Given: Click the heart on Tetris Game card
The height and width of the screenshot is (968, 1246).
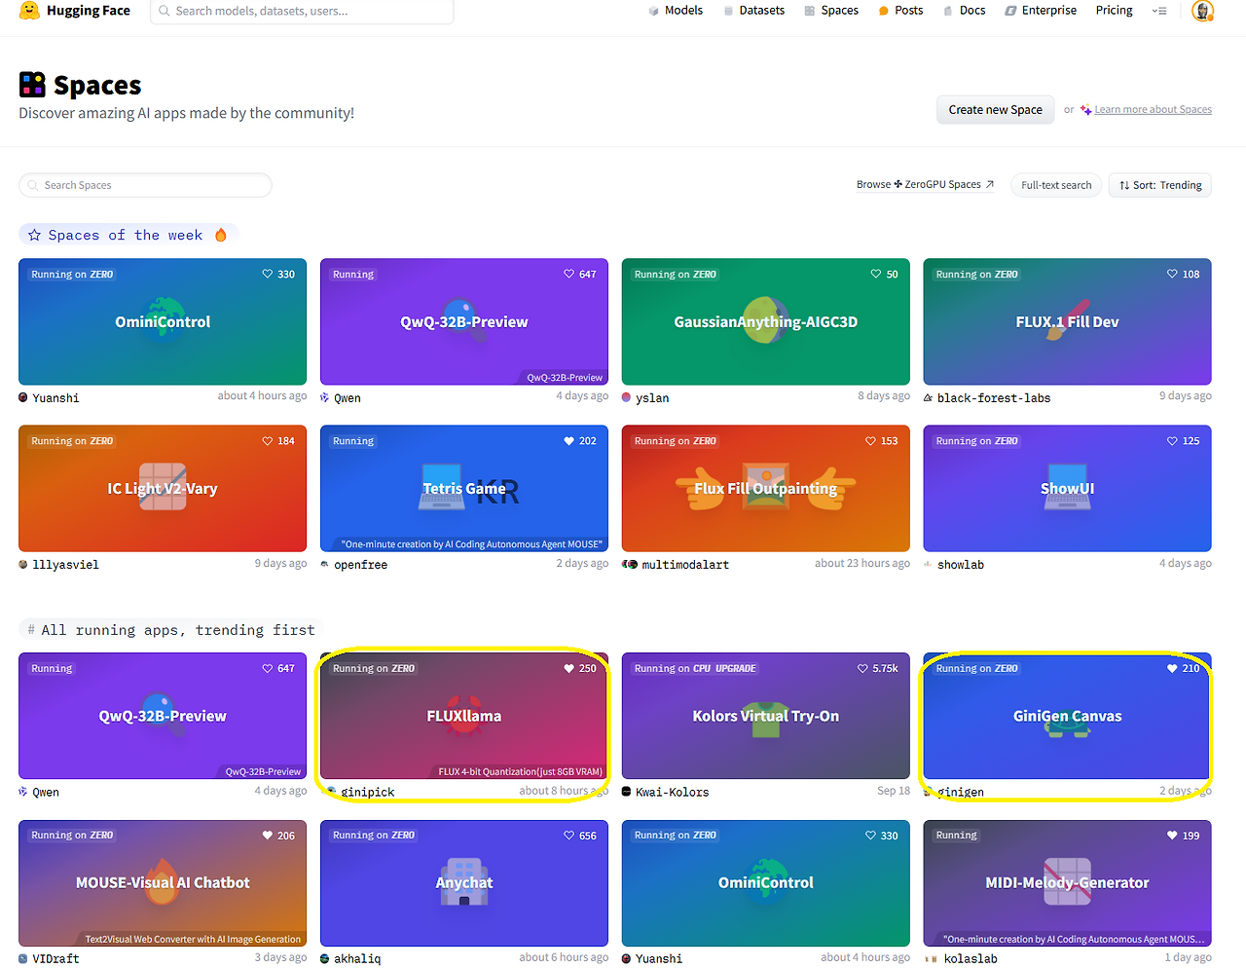Looking at the screenshot, I should point(568,441).
